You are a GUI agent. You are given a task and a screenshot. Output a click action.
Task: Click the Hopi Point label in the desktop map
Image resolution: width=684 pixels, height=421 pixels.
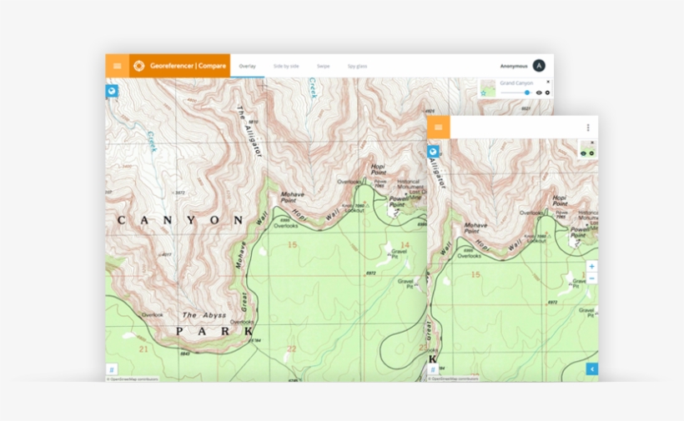click(x=378, y=169)
